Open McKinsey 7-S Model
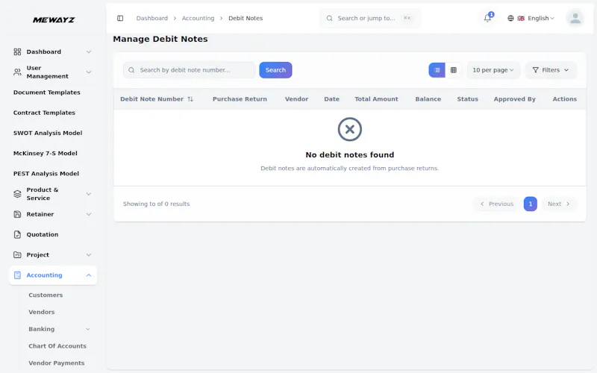This screenshot has width=597, height=373. tap(46, 153)
